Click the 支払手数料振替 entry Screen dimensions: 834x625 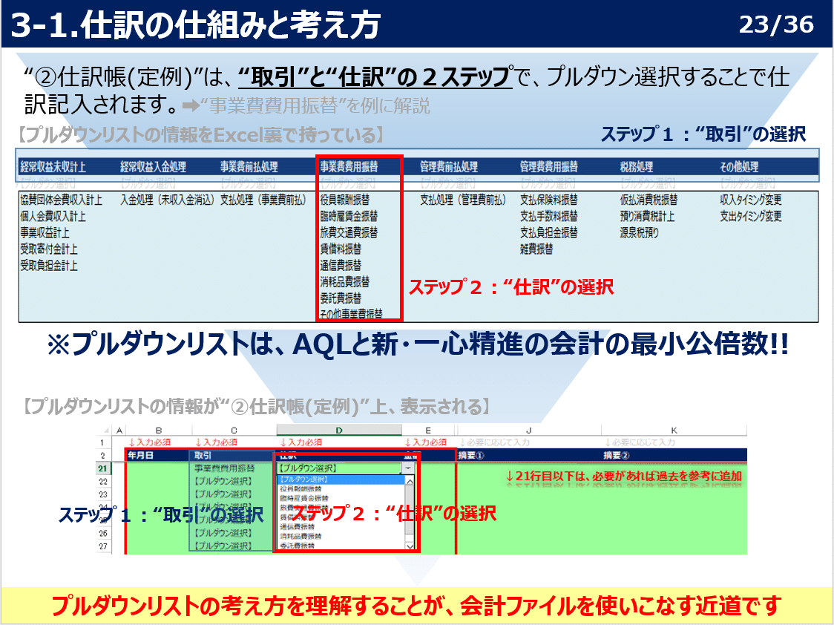coord(549,216)
